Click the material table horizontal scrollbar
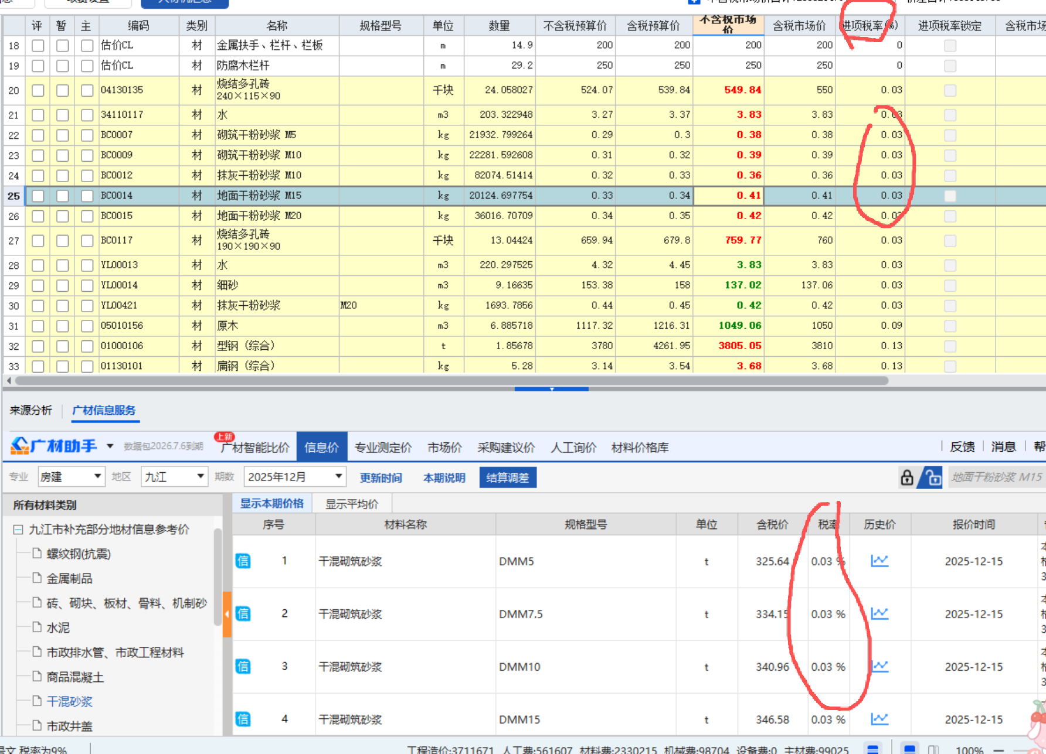The height and width of the screenshot is (754, 1046). click(x=451, y=381)
